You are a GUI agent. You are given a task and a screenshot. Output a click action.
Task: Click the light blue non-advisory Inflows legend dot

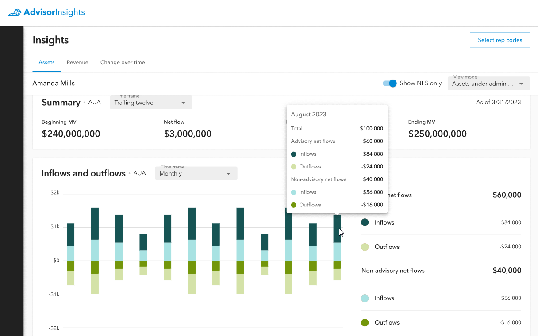[x=365, y=298]
